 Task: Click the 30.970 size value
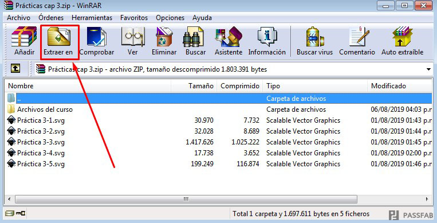tap(204, 120)
